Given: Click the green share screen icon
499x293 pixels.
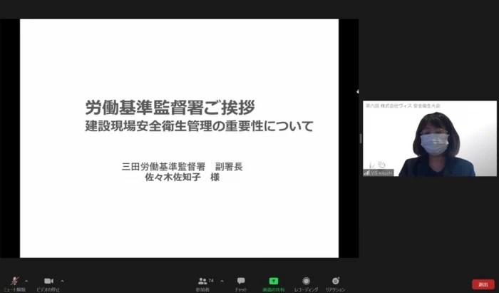Looking at the screenshot, I should tap(273, 281).
